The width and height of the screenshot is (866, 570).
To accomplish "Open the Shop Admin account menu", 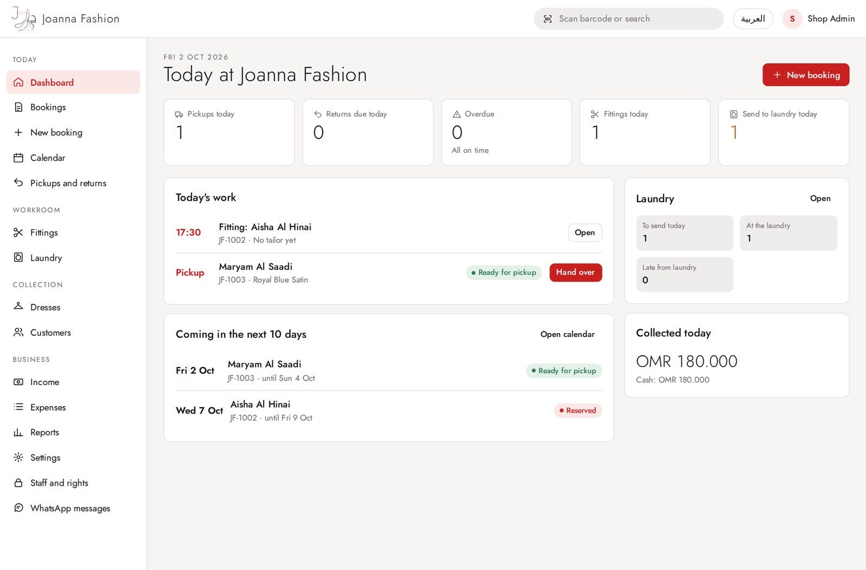I will point(819,19).
